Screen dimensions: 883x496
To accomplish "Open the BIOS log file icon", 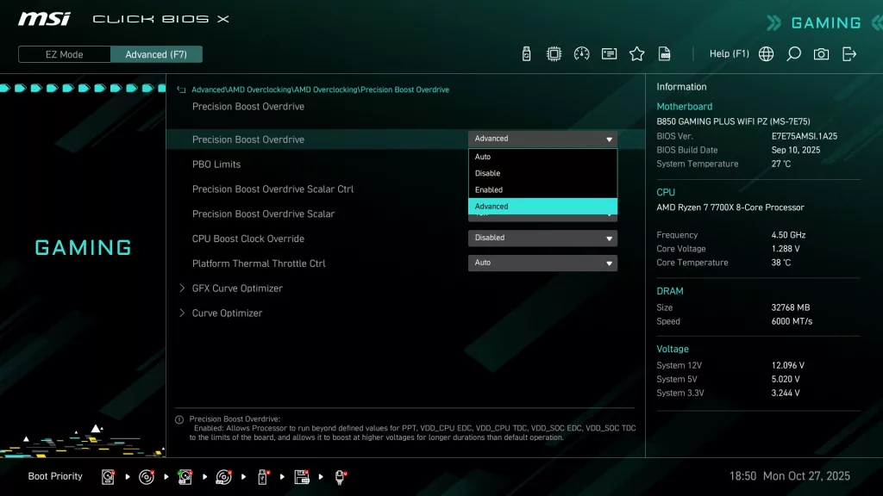I will coord(665,53).
